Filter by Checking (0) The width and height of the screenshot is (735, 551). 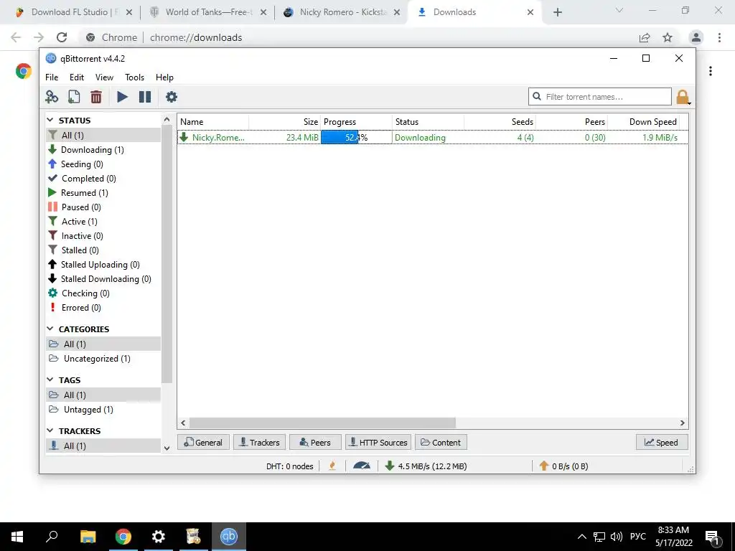coord(103,293)
